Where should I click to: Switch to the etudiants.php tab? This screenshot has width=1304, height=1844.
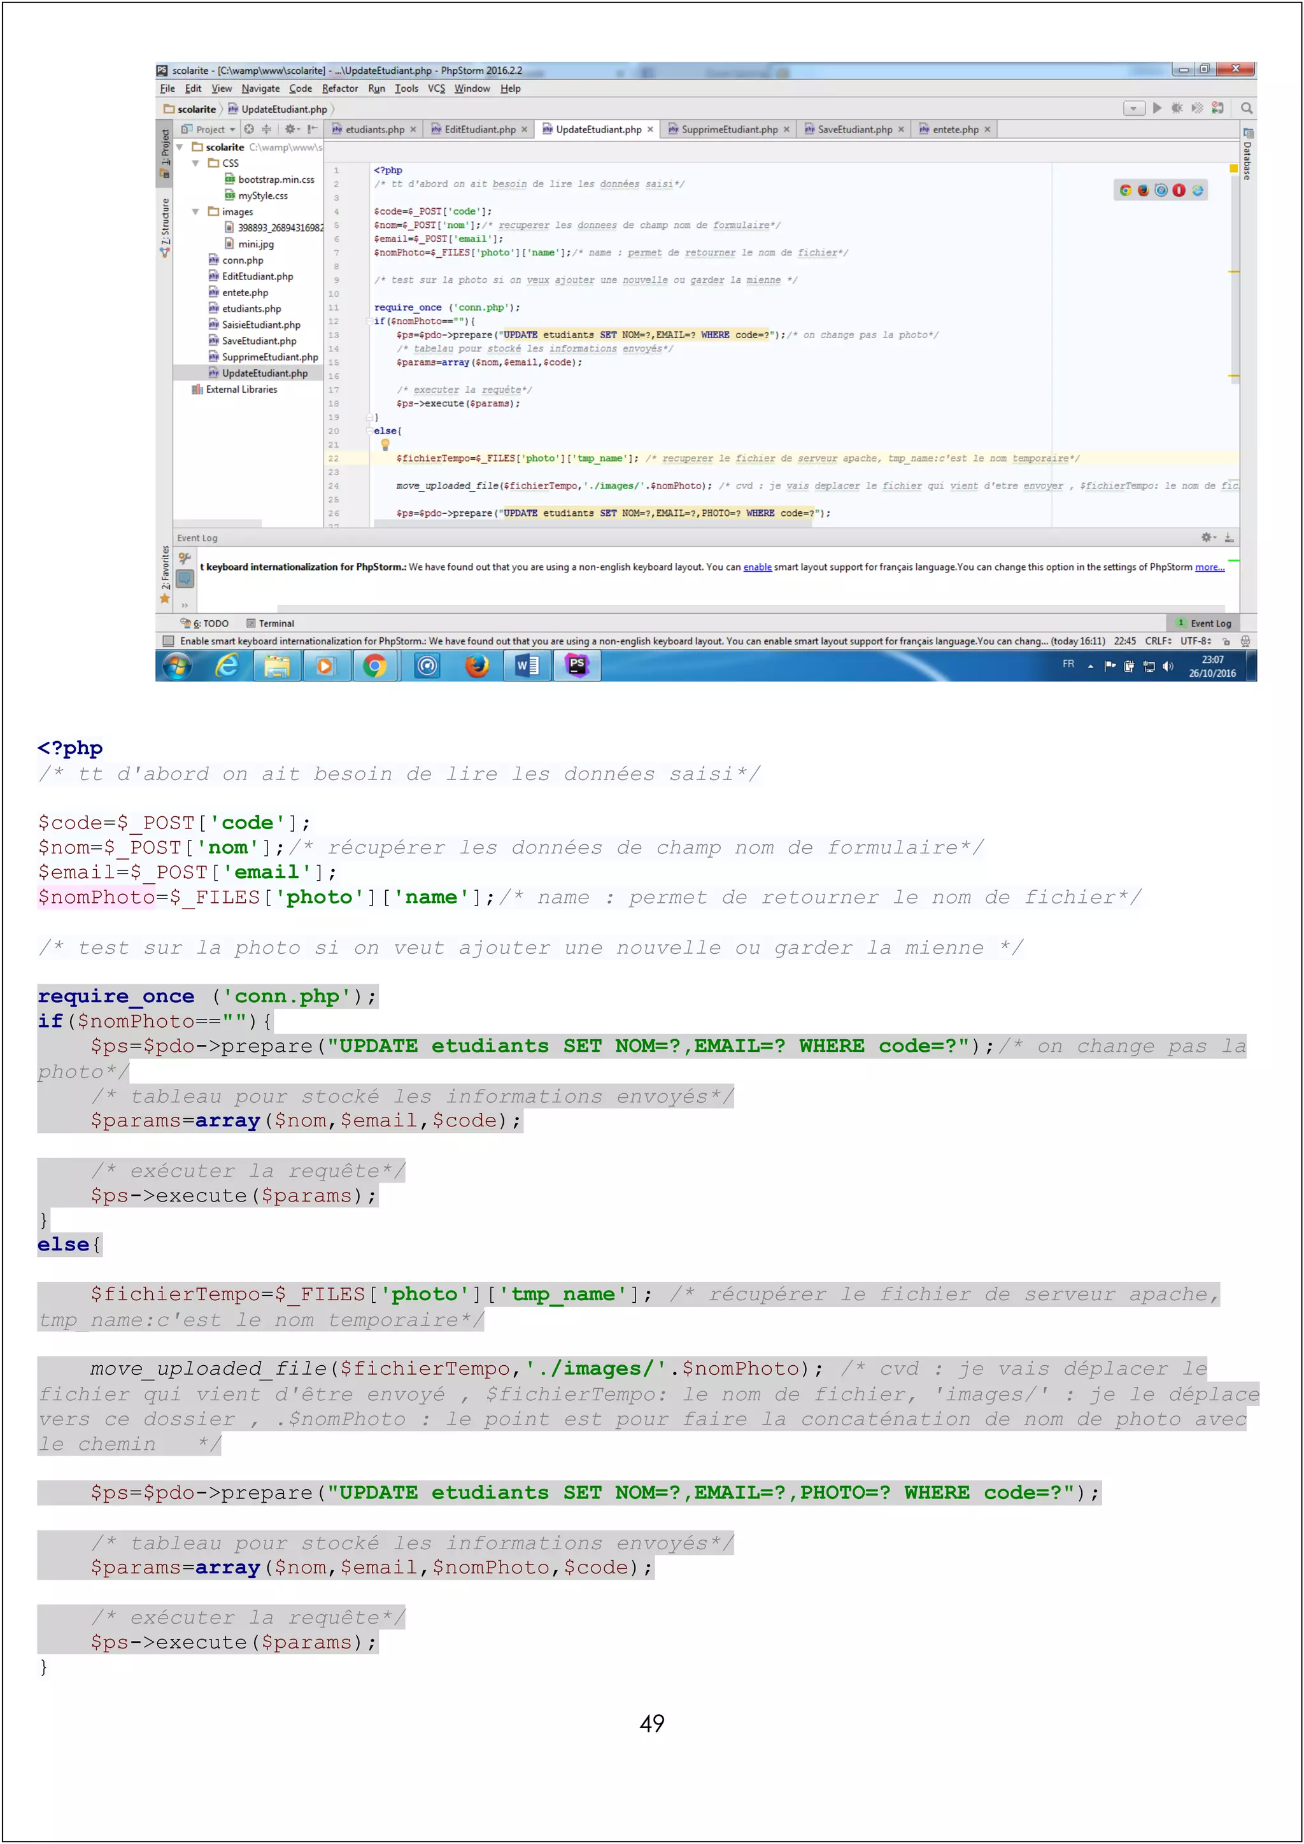click(374, 129)
